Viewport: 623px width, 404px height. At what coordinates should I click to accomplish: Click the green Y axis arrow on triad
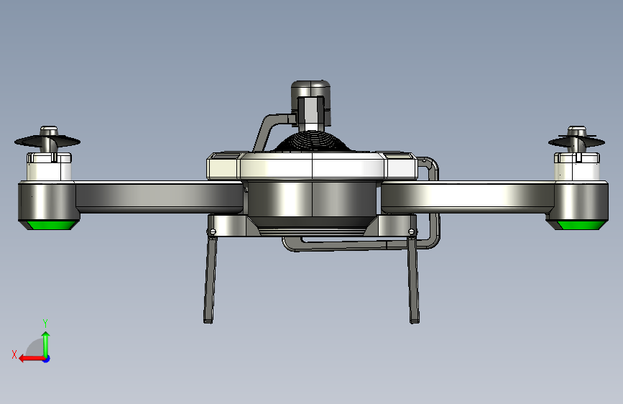46,344
